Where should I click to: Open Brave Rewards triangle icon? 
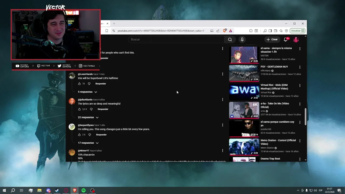[x=231, y=31]
